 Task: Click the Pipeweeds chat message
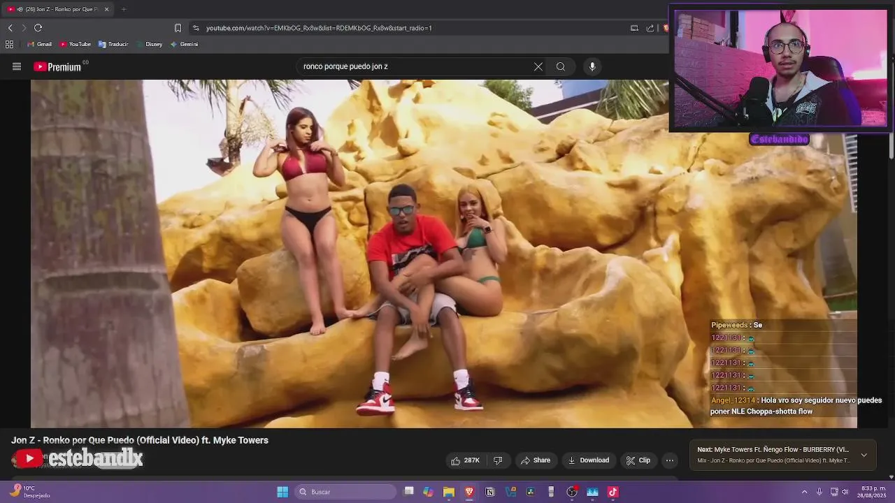[x=737, y=325]
